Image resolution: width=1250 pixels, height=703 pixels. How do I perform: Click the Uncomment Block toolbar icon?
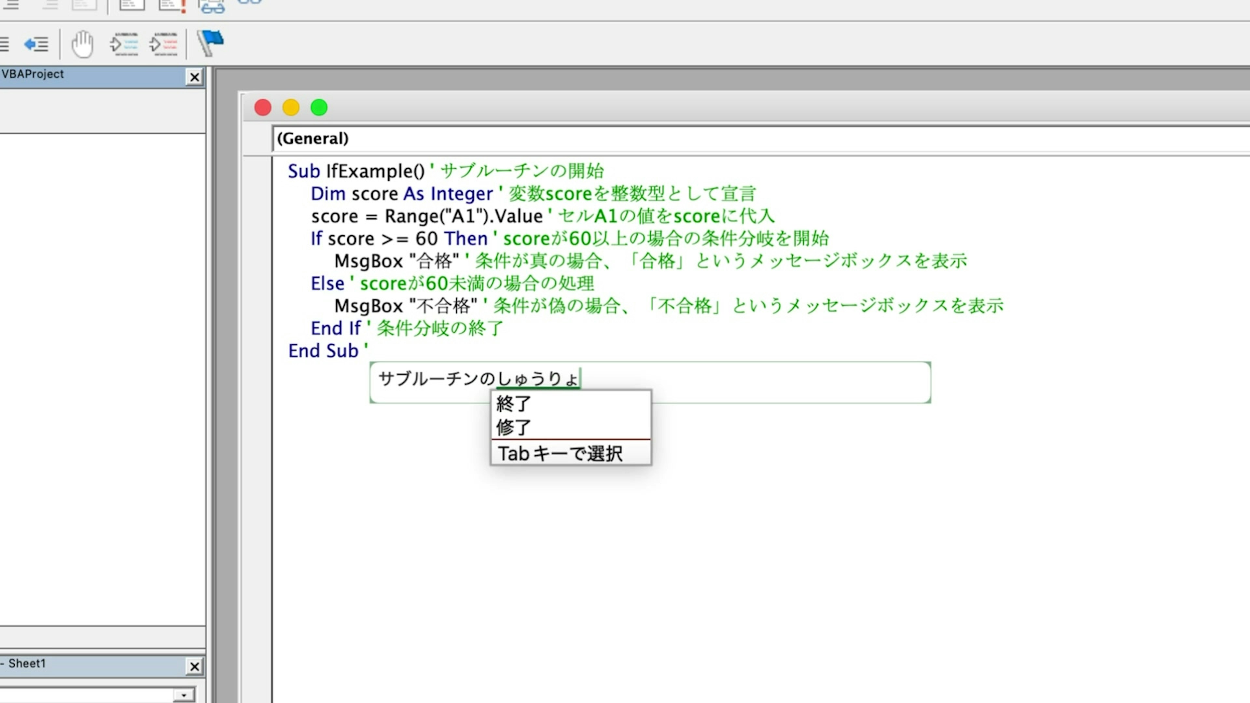click(163, 45)
